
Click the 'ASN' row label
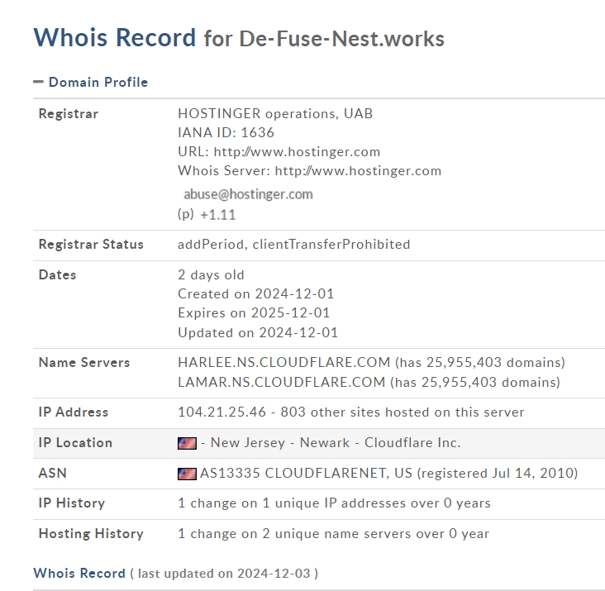[x=52, y=473]
